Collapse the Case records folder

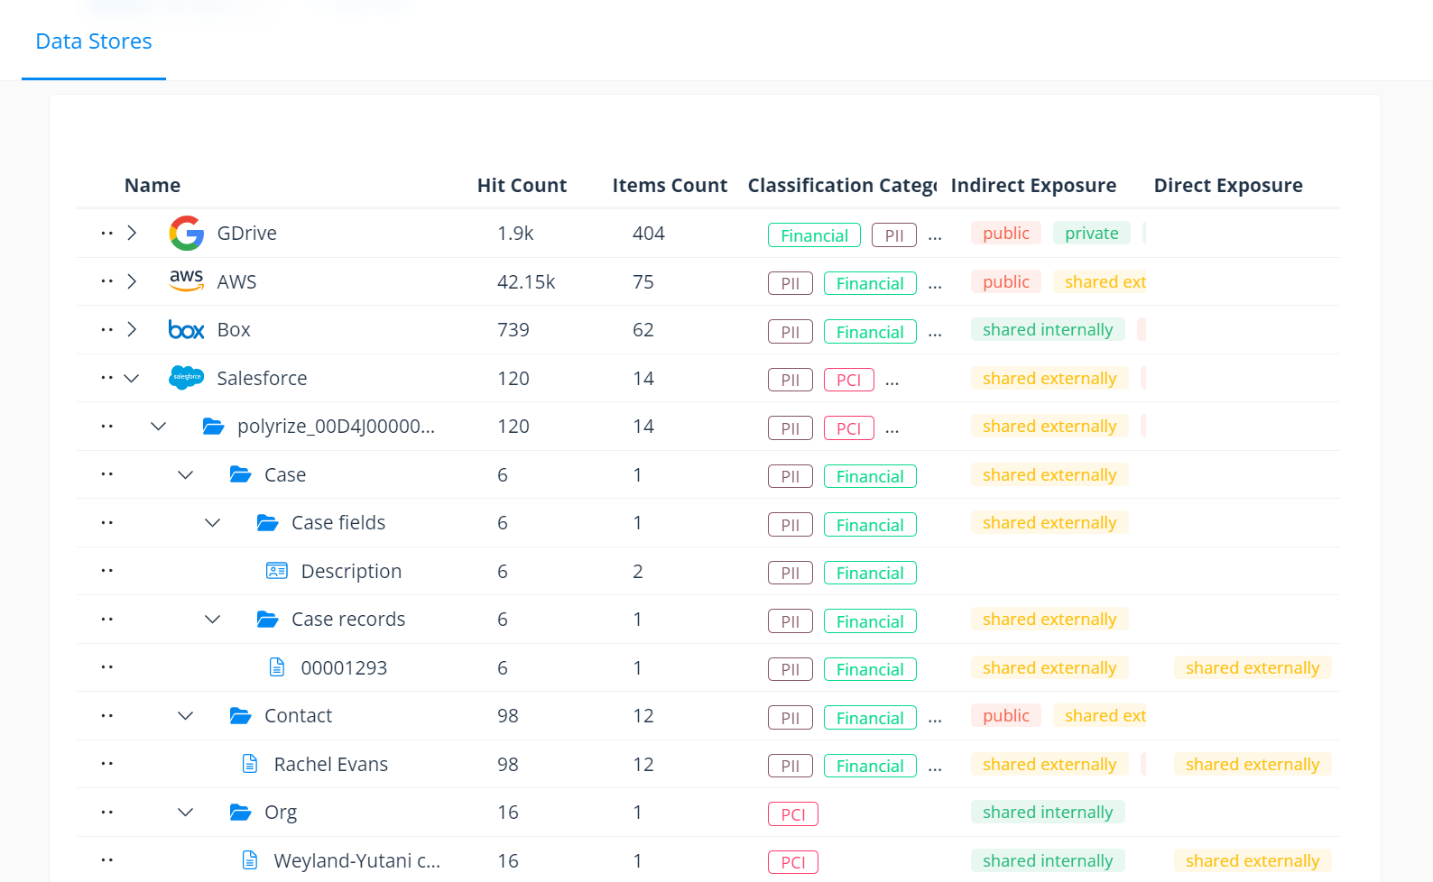213,620
